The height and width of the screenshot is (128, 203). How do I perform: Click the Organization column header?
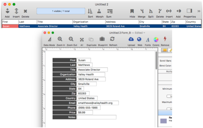coord(89,22)
